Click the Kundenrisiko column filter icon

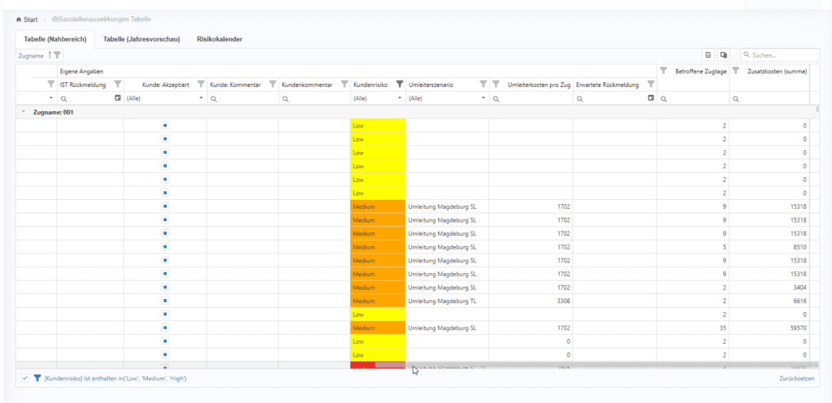point(399,84)
